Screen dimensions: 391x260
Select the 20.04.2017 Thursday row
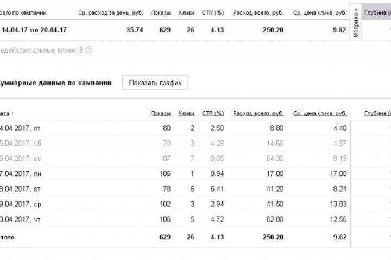(x=21, y=219)
